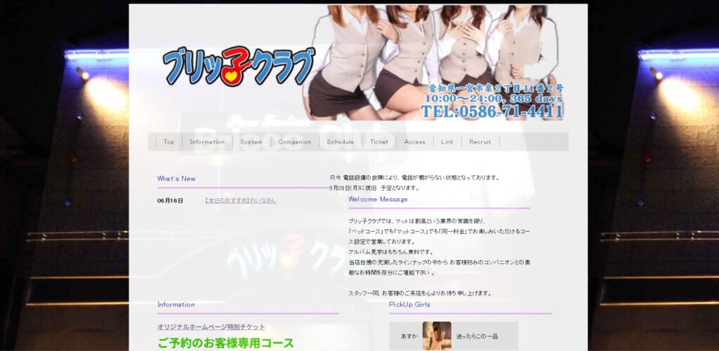Open the Recruit menu item
Image resolution: width=719 pixels, height=351 pixels.
480,142
